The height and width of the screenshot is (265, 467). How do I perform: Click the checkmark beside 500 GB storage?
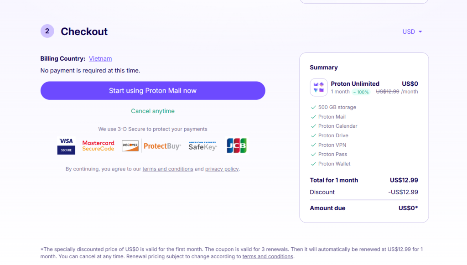pos(313,108)
